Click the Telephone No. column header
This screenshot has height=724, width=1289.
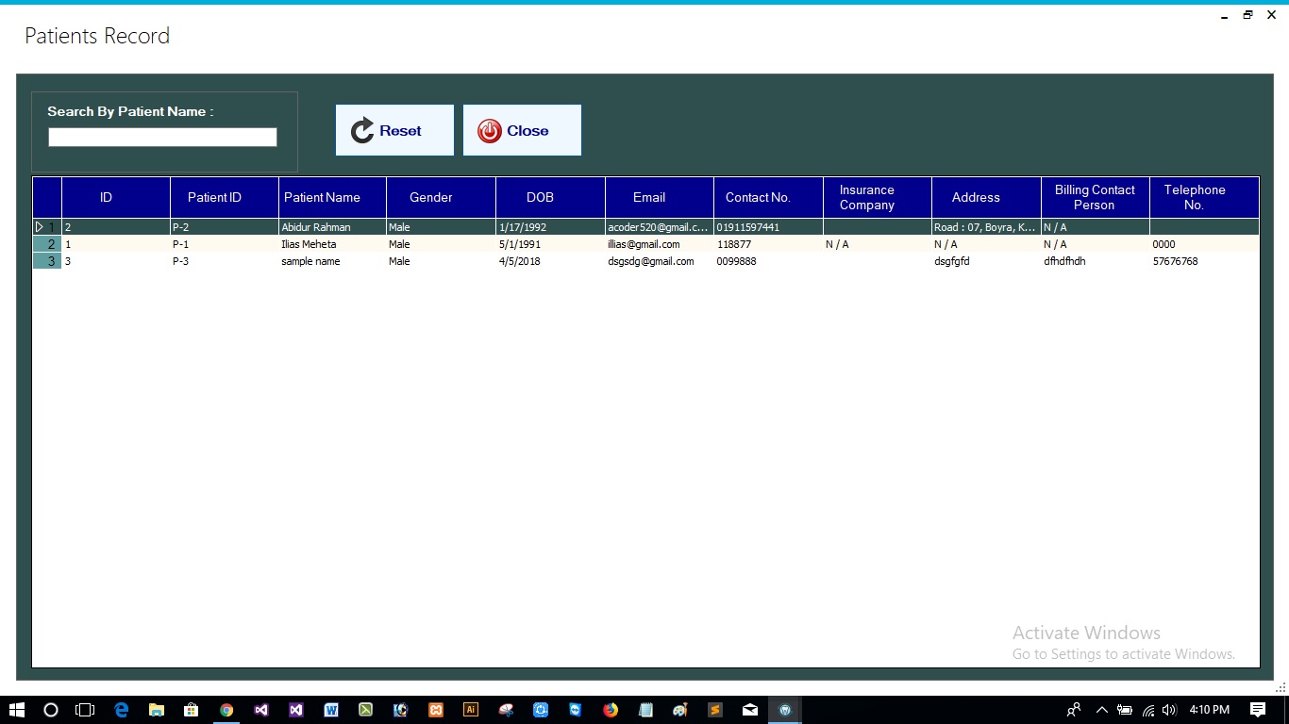[1204, 197]
